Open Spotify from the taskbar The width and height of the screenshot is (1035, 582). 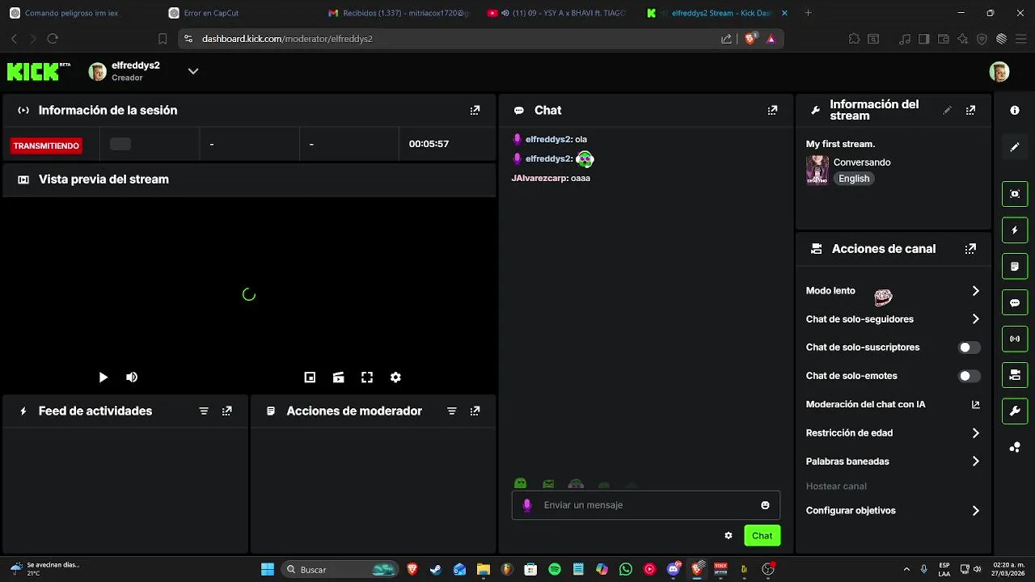coord(555,570)
